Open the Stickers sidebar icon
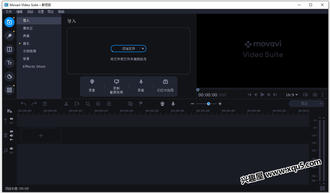330x193 pixels. [9, 76]
